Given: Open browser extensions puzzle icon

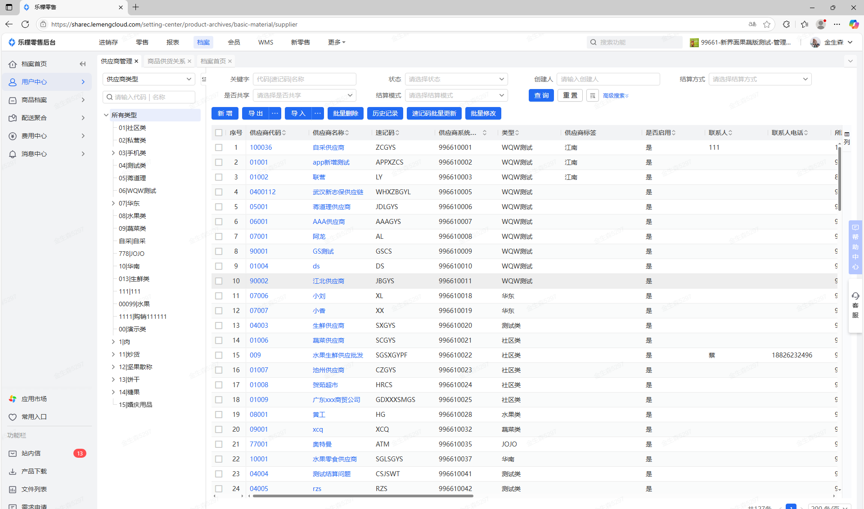Looking at the screenshot, I should [x=786, y=24].
